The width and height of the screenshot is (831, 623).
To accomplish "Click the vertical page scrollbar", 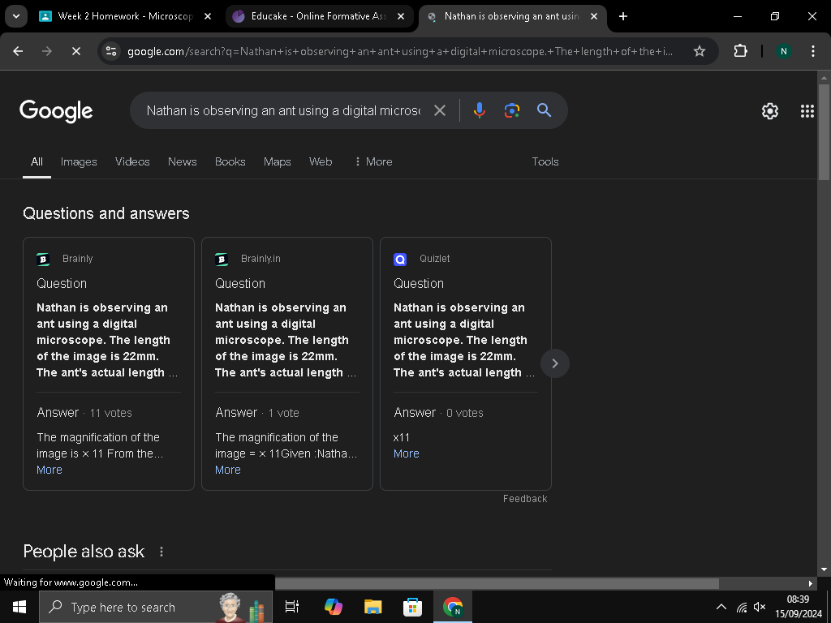I will tap(824, 132).
